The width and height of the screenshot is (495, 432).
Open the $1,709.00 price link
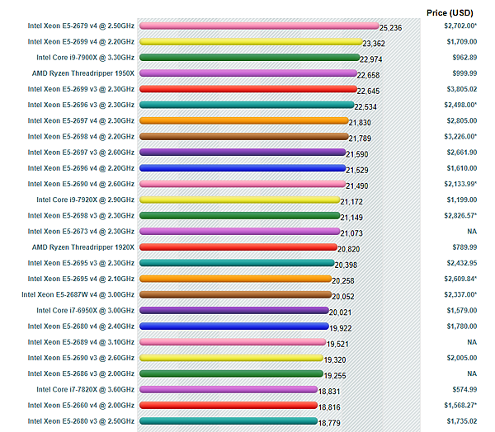pos(461,42)
